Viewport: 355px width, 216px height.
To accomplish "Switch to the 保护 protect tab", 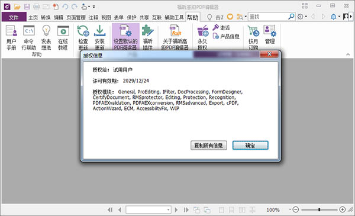I will (x=131, y=17).
